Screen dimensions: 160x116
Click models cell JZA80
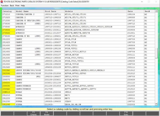68,101
